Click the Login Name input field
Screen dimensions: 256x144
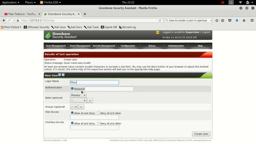(x=94, y=82)
